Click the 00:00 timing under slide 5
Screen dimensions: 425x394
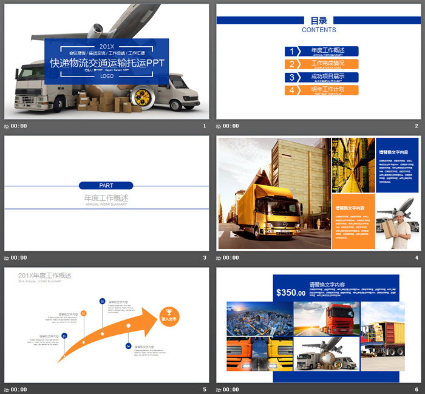pos(19,390)
